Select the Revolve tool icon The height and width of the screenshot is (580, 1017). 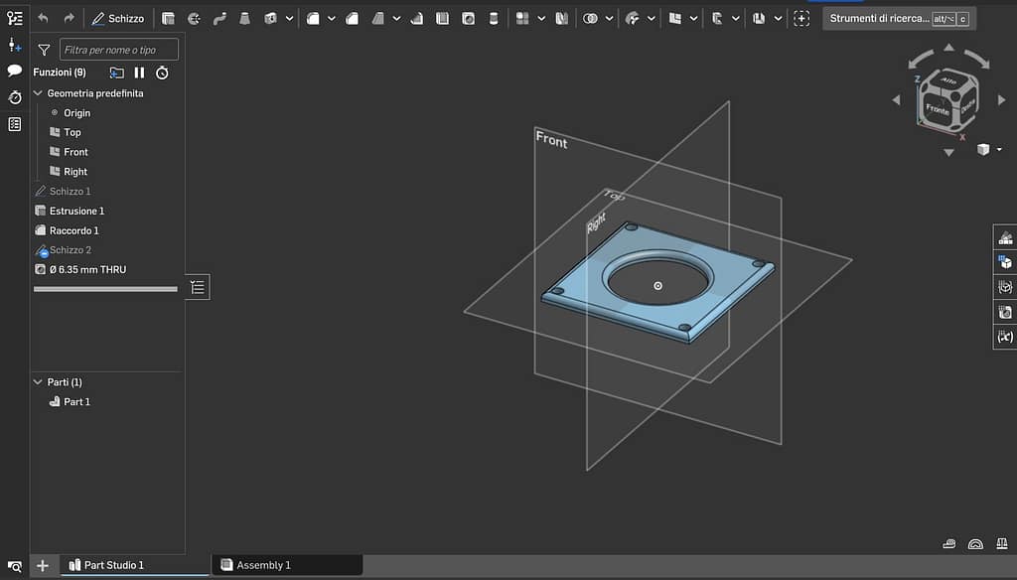coord(194,18)
